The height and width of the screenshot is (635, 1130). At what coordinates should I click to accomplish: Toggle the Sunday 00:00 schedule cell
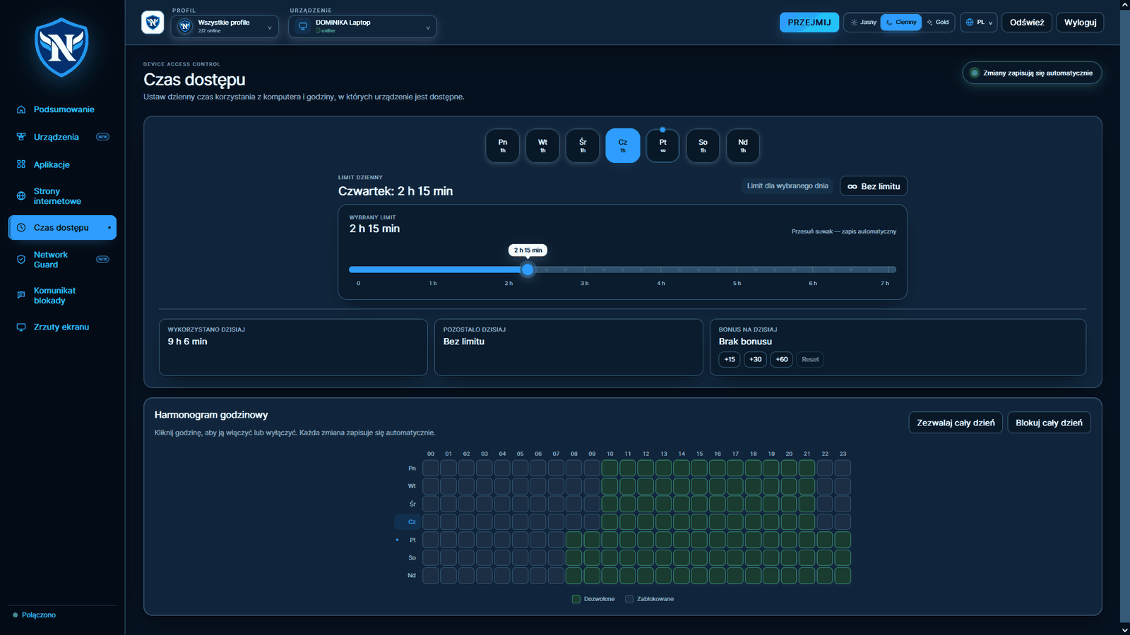coord(431,576)
